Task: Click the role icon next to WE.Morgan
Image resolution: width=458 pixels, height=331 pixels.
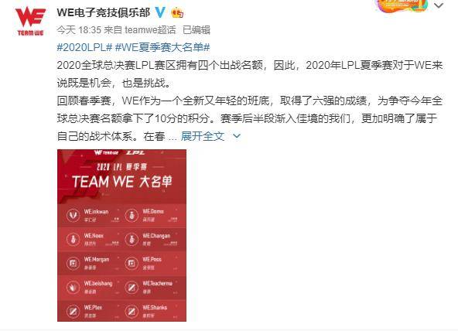Action: [73, 264]
